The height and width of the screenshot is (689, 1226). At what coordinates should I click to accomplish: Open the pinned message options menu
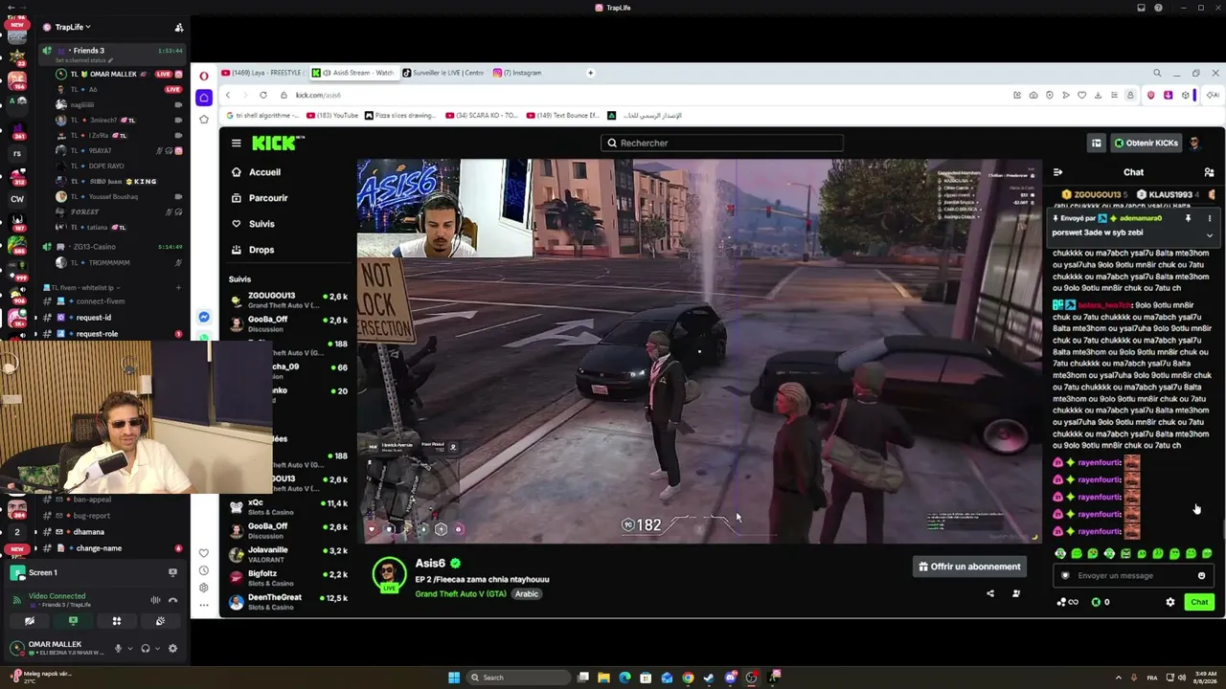1209,218
